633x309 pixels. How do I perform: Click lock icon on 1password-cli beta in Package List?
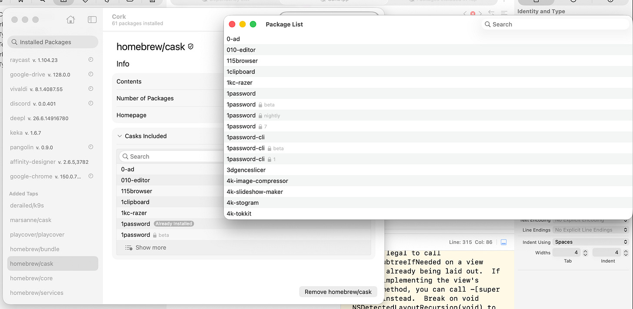(270, 148)
